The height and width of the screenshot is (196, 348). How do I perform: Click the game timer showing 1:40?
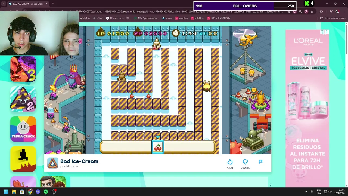(x=185, y=33)
